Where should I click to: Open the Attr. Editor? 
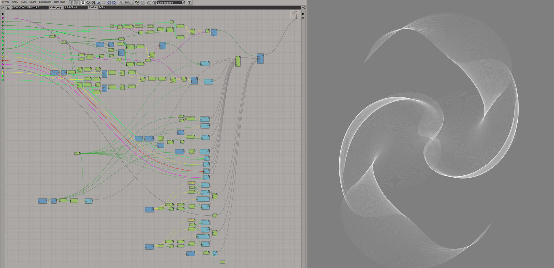pos(126,3)
